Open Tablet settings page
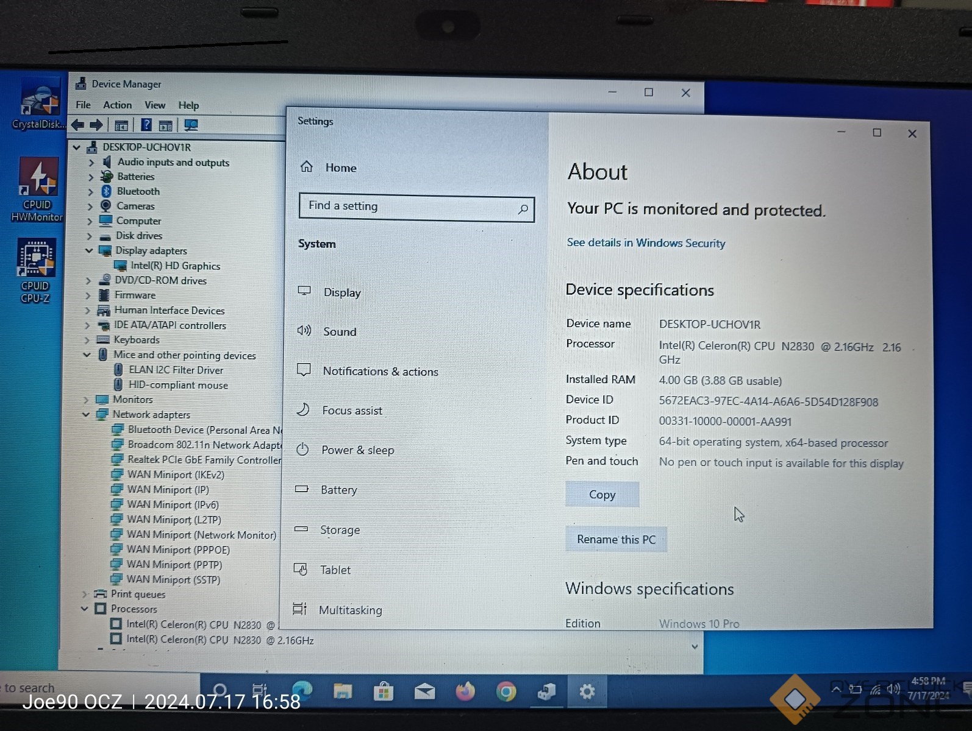972x731 pixels. [323, 570]
